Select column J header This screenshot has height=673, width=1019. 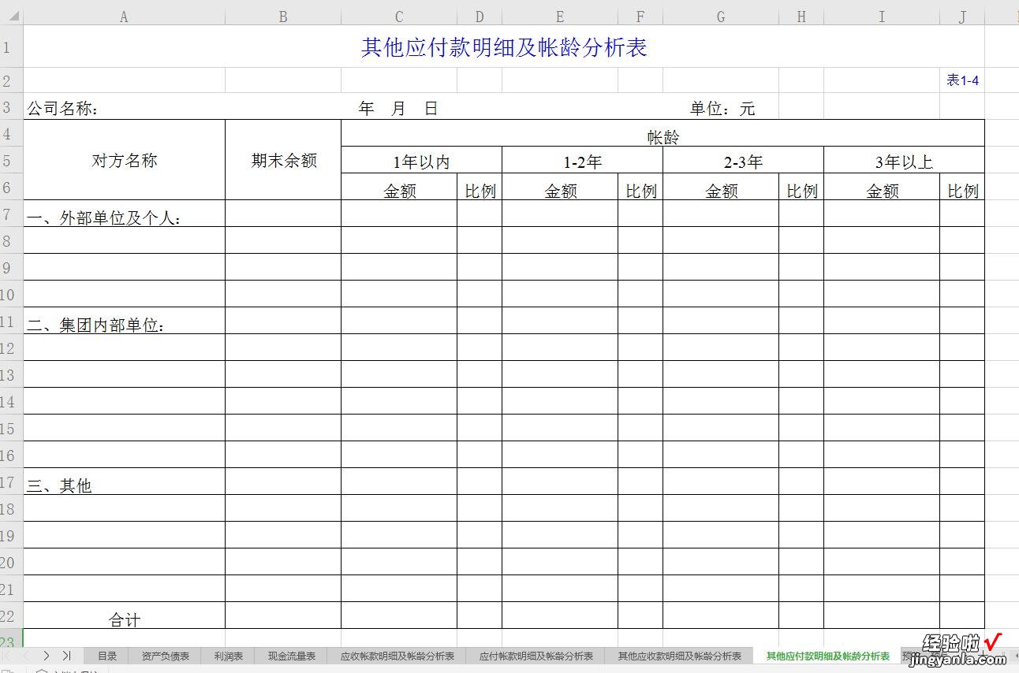pyautogui.click(x=962, y=17)
